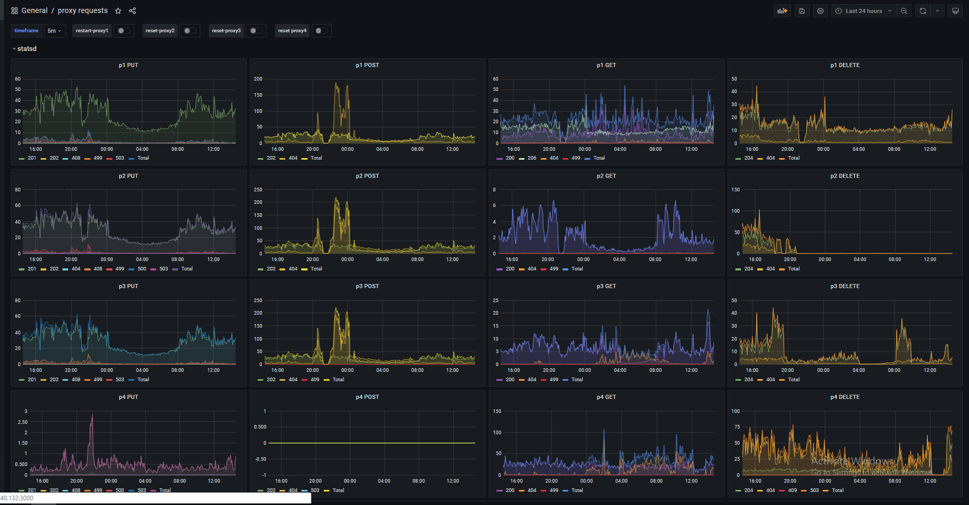Turn on the reset-proxy3 switch

pyautogui.click(x=256, y=31)
